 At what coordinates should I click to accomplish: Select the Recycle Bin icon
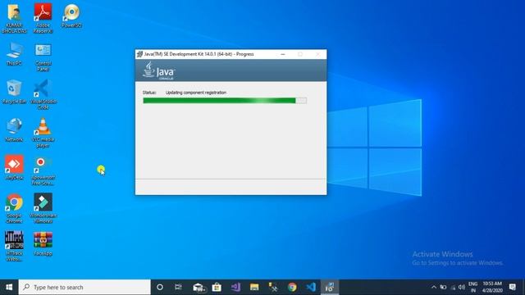coord(14,92)
